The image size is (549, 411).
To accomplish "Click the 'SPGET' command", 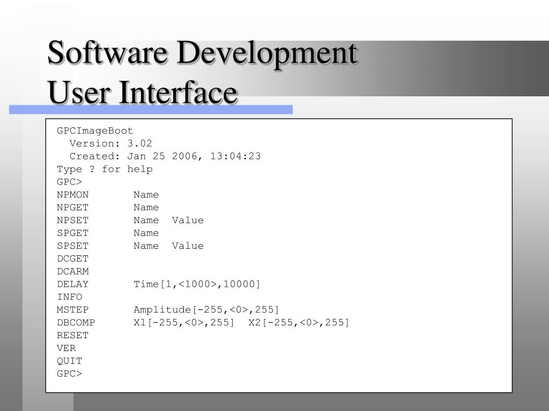I will click(x=73, y=233).
